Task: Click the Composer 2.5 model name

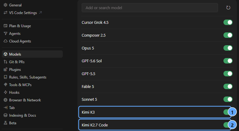Action: 94,35
